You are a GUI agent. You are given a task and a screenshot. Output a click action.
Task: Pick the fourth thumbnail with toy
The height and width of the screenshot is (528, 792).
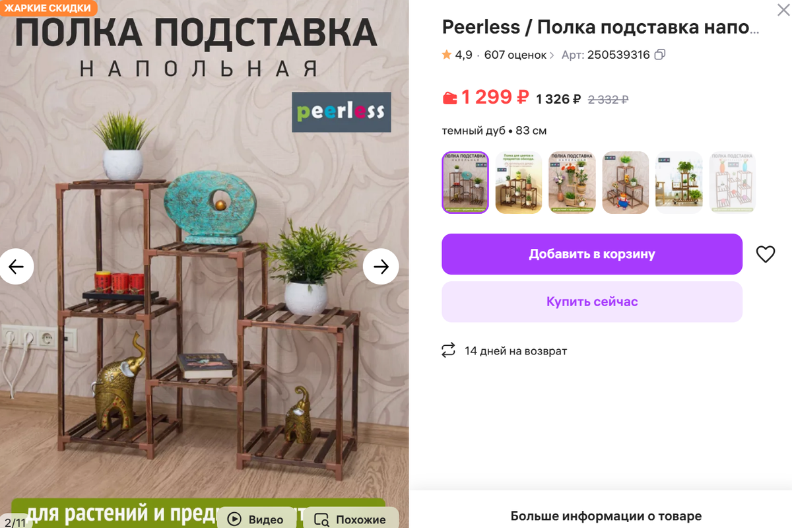coord(626,182)
